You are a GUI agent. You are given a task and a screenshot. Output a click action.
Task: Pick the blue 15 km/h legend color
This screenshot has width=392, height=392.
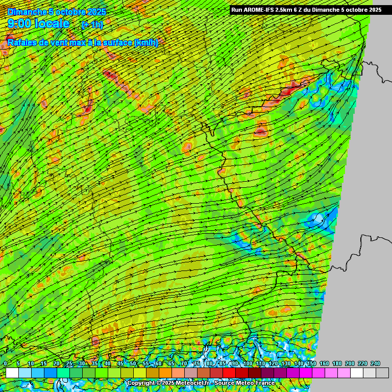pyautogui.click(x=50, y=373)
